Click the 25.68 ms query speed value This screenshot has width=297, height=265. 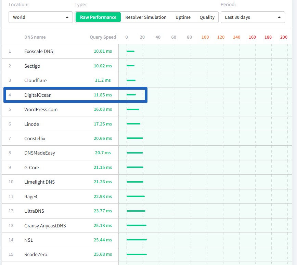point(103,254)
